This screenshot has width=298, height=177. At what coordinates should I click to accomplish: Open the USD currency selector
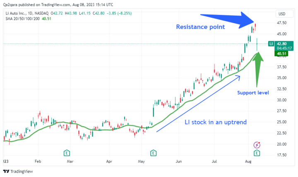point(284,14)
